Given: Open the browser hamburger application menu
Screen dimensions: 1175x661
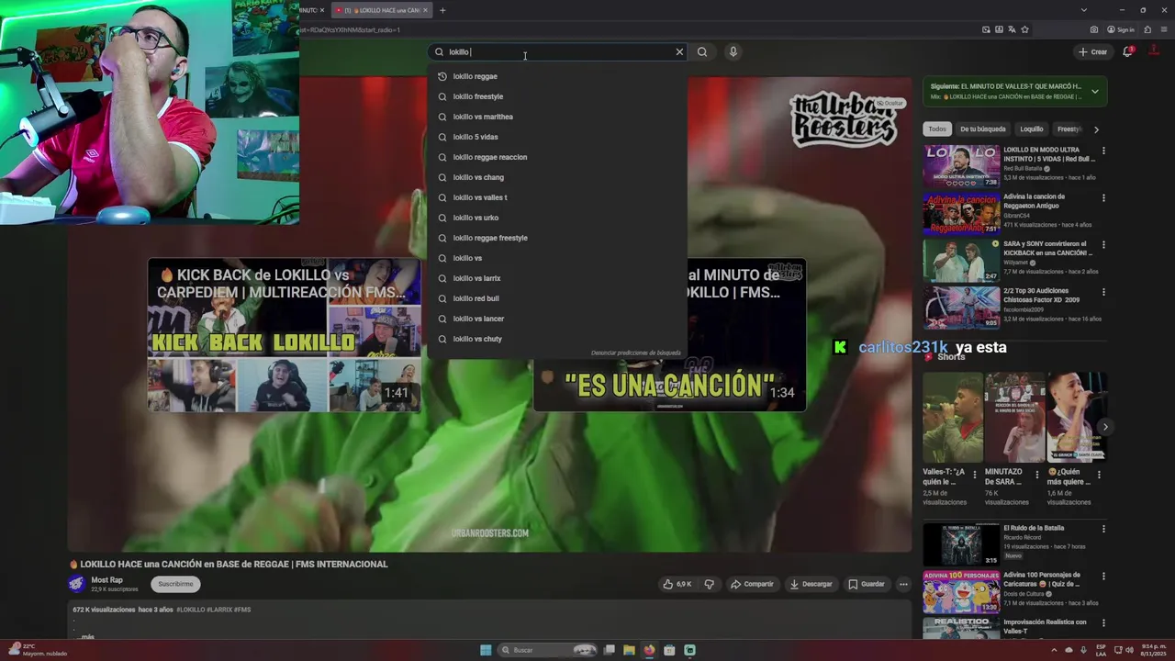Looking at the screenshot, I should [x=1164, y=29].
